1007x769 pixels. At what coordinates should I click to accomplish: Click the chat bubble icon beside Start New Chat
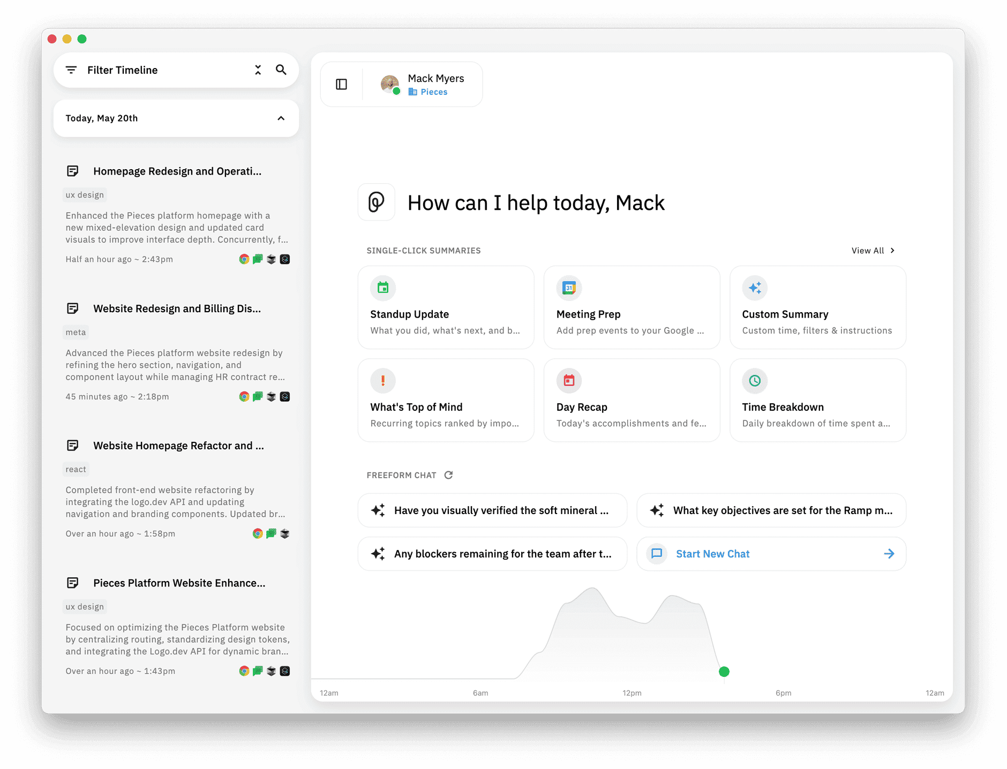click(657, 554)
